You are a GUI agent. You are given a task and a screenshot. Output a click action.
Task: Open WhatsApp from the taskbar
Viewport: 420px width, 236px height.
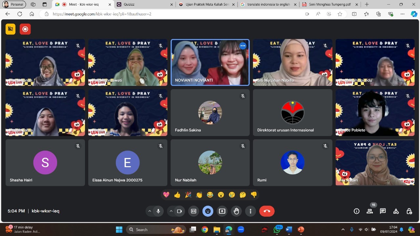pos(278,229)
